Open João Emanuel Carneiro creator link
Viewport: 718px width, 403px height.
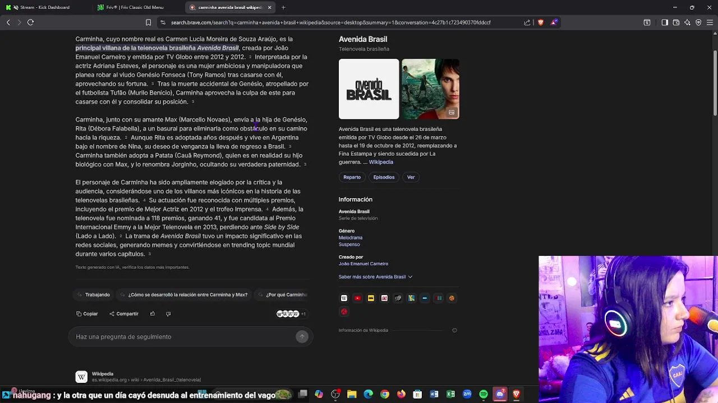coord(363,264)
